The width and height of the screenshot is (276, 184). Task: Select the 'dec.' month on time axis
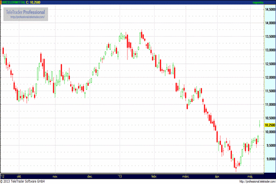point(90,176)
